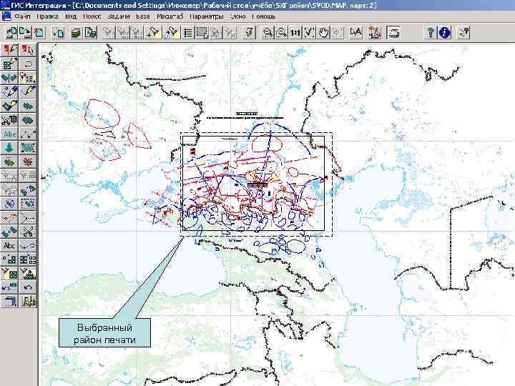Click the dotted area-selection icon with cursor
This screenshot has width=515, height=386.
202,32
